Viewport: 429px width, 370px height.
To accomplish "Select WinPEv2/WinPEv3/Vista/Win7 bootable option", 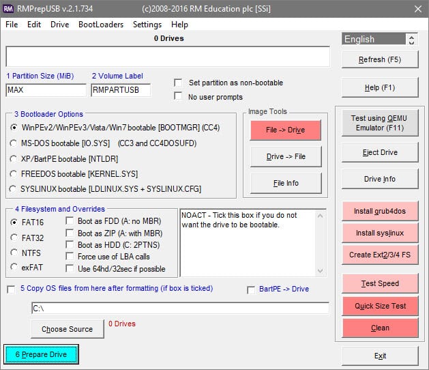I will [x=14, y=128].
